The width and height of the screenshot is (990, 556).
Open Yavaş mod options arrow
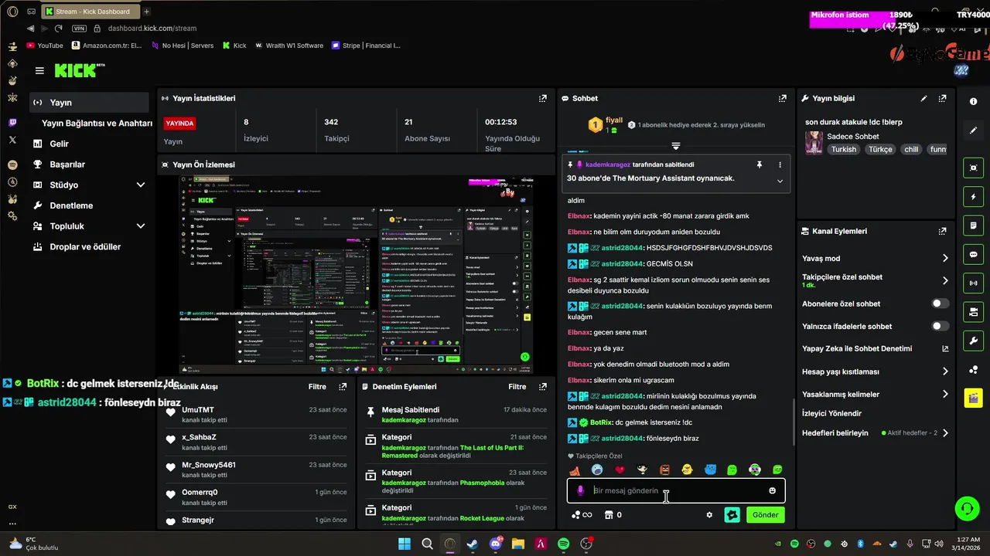click(945, 259)
